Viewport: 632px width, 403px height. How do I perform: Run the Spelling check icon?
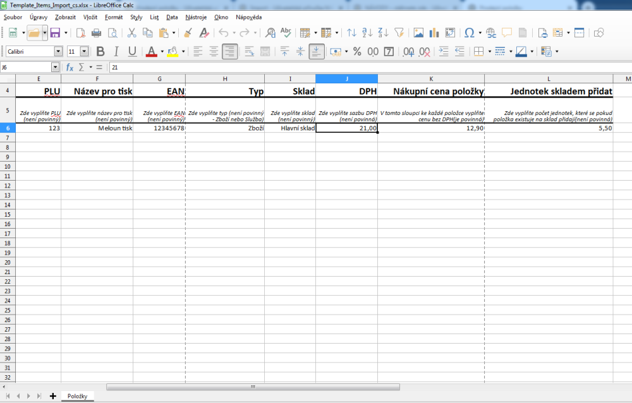pyautogui.click(x=286, y=33)
